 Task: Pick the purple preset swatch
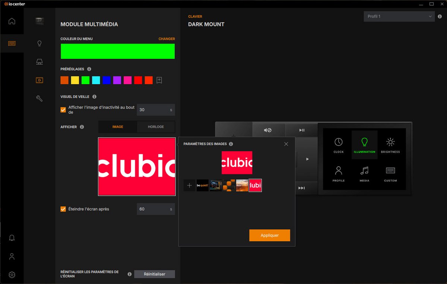tap(117, 80)
